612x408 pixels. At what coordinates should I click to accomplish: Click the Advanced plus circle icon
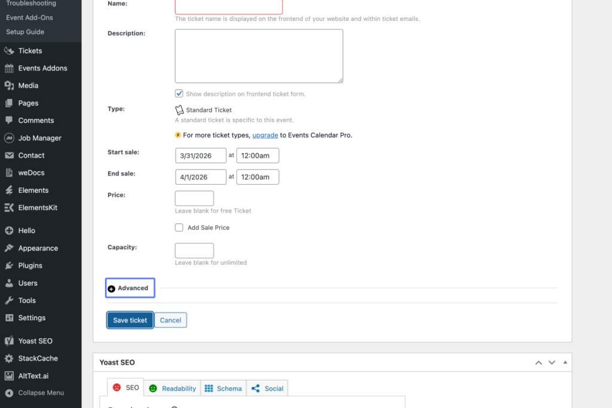click(111, 289)
